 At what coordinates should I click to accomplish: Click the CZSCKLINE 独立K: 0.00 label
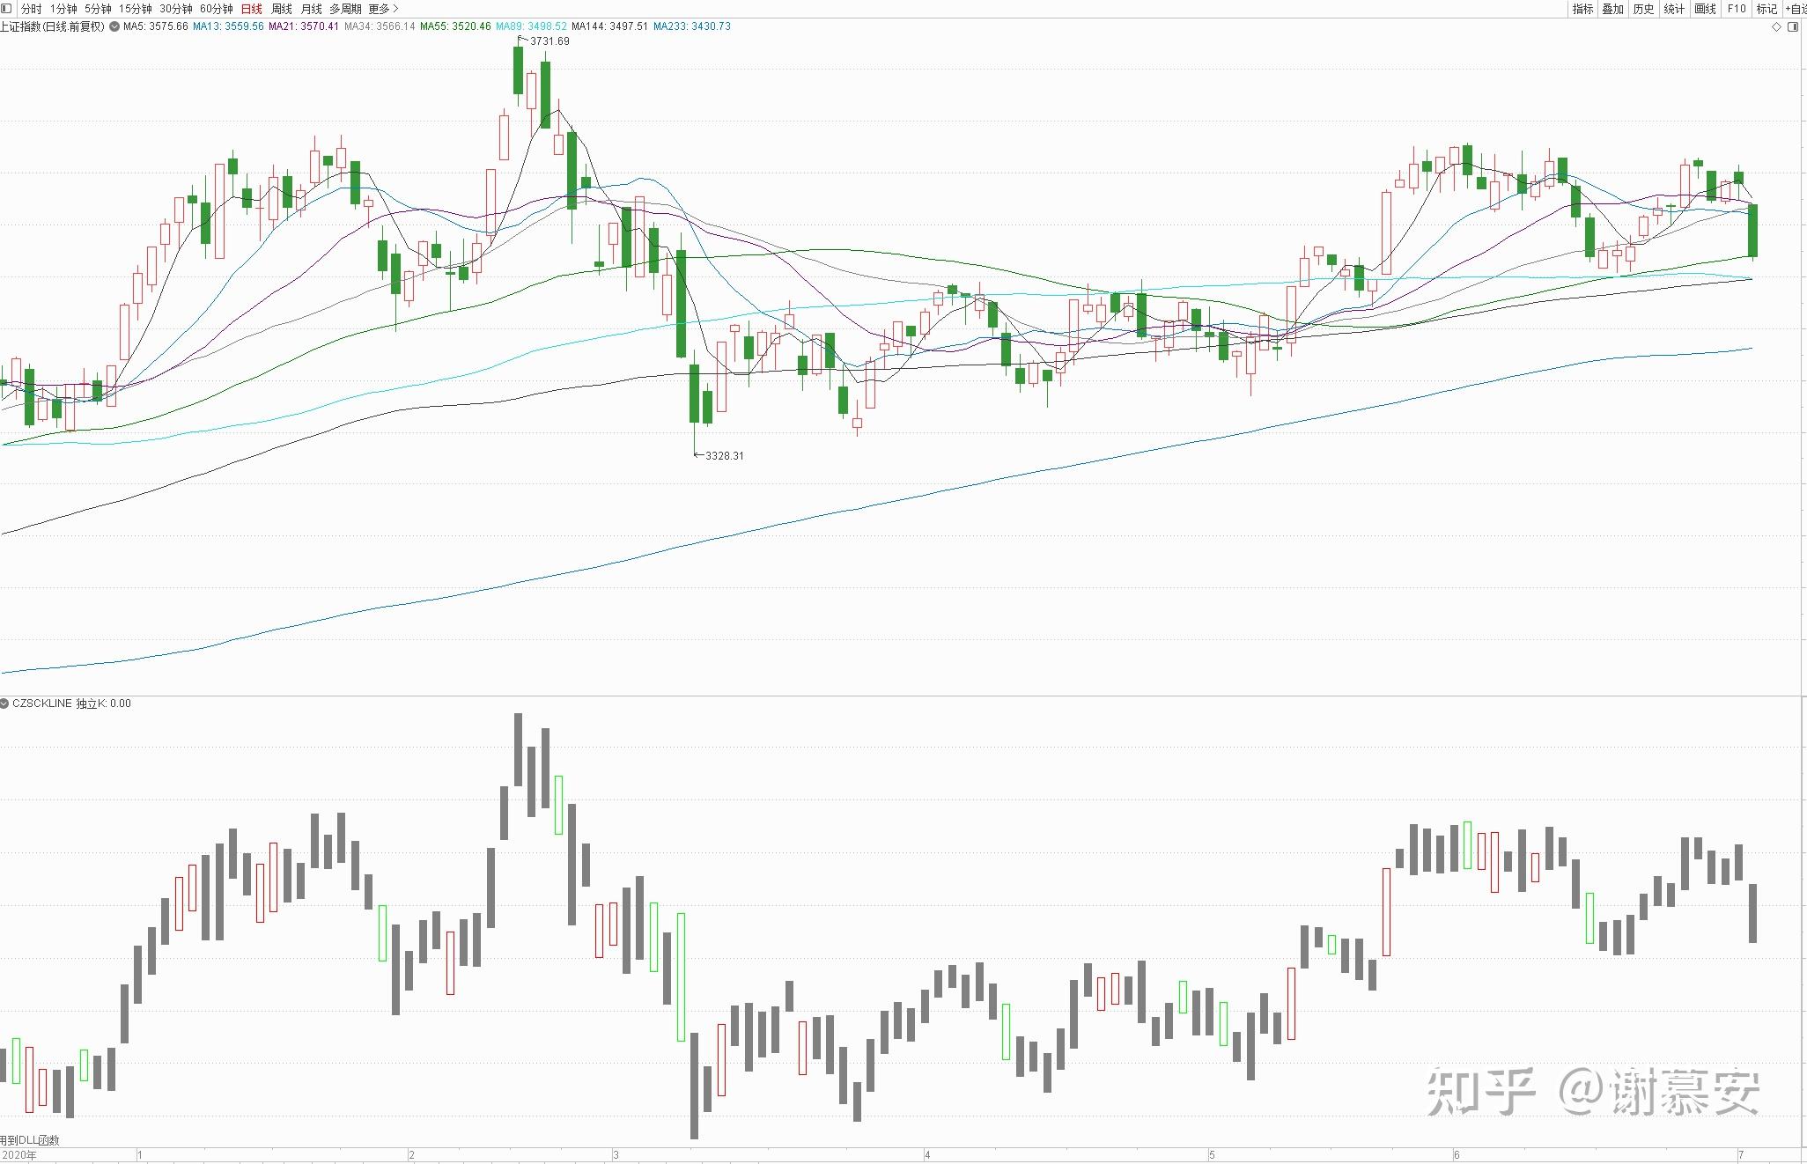[x=71, y=704]
